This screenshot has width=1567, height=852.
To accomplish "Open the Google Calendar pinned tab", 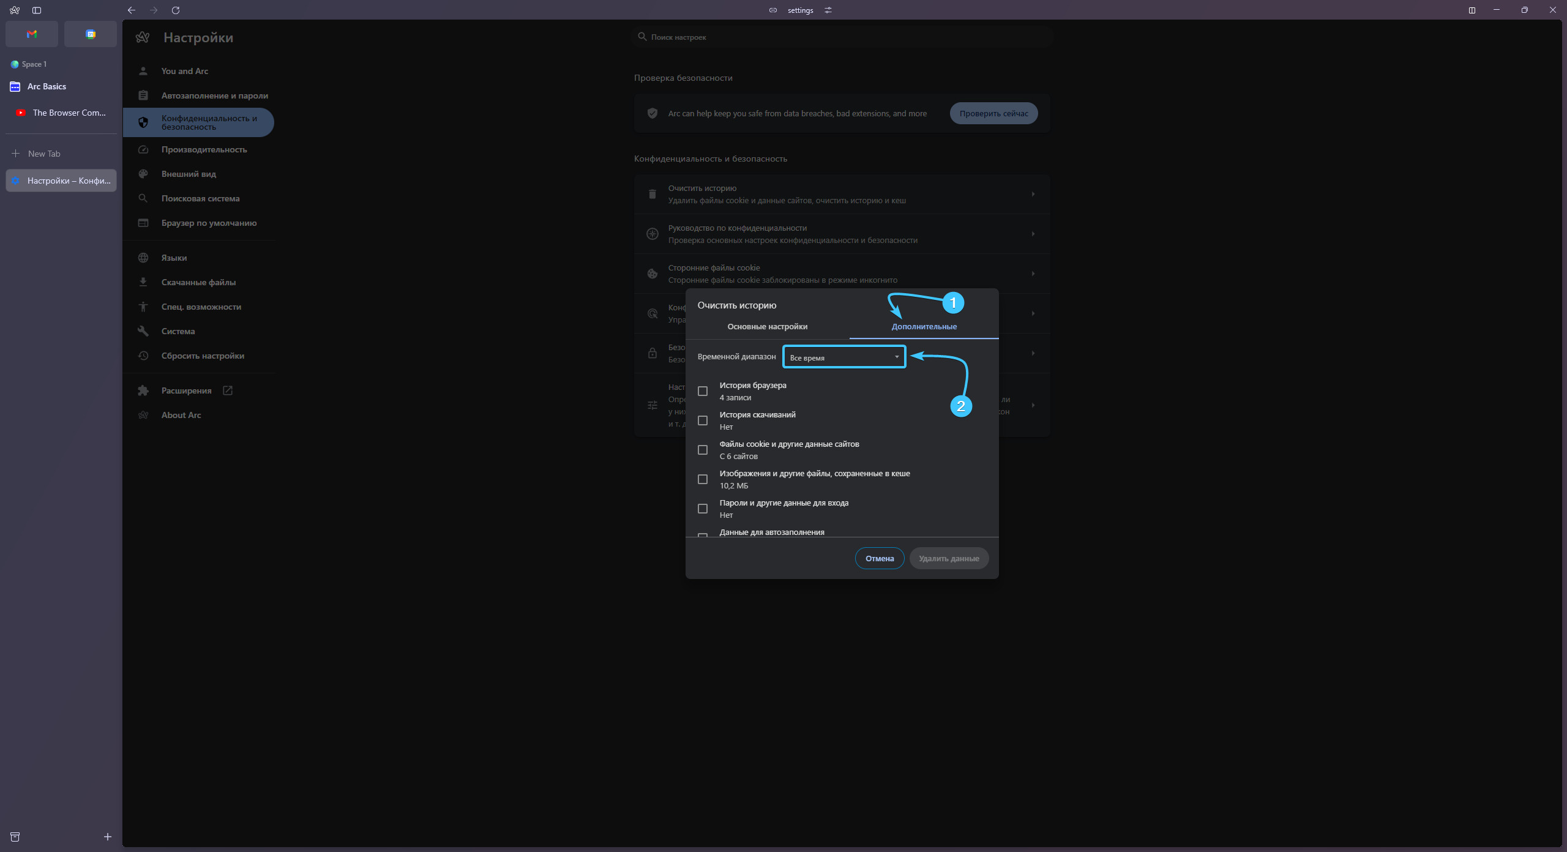I will coord(91,34).
